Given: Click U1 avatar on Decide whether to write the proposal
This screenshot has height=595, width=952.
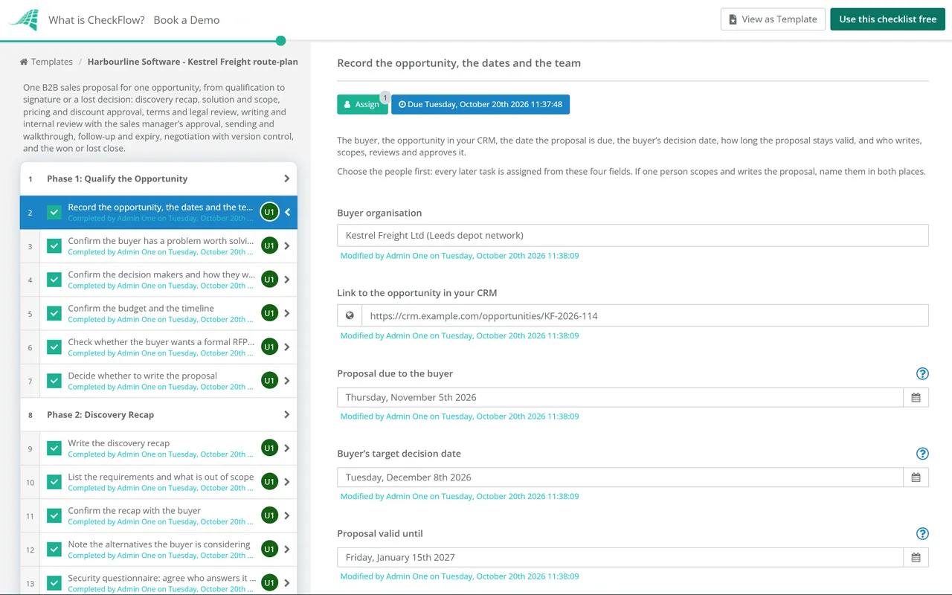Looking at the screenshot, I should pos(269,381).
